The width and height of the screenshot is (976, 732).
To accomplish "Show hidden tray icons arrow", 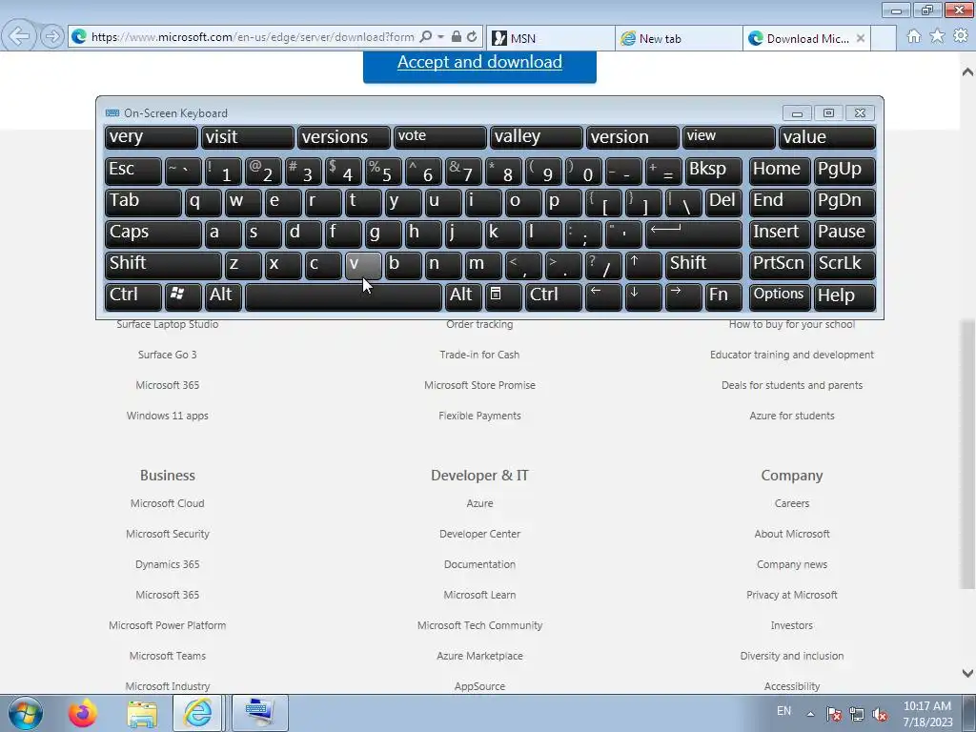I will pyautogui.click(x=810, y=714).
